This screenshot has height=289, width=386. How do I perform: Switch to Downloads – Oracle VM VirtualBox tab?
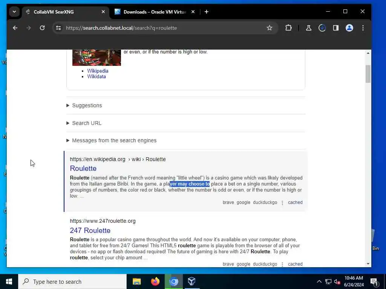click(x=155, y=12)
